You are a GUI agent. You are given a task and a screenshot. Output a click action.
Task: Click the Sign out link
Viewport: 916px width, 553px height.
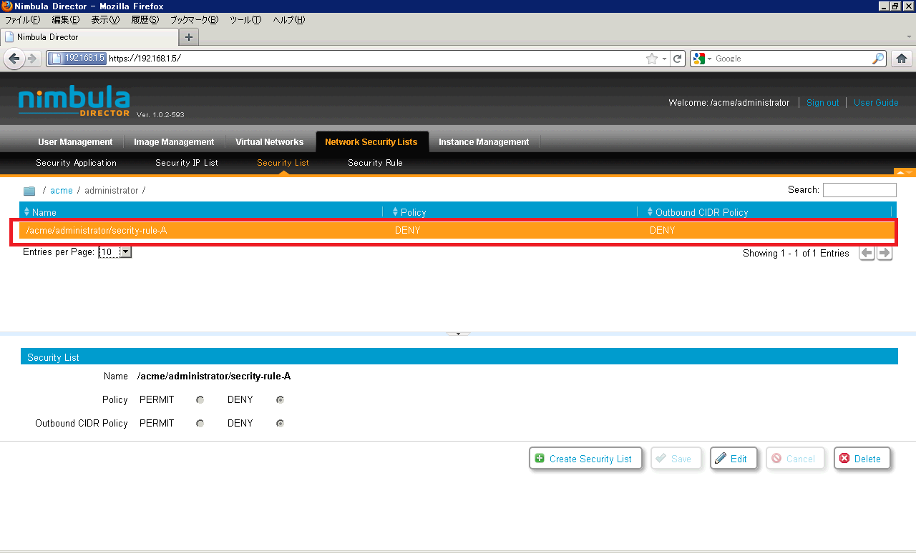click(822, 103)
